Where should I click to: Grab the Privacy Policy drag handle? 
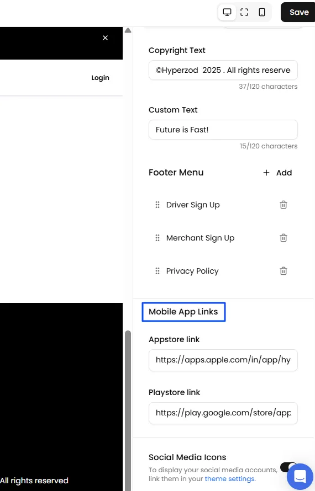coord(158,271)
